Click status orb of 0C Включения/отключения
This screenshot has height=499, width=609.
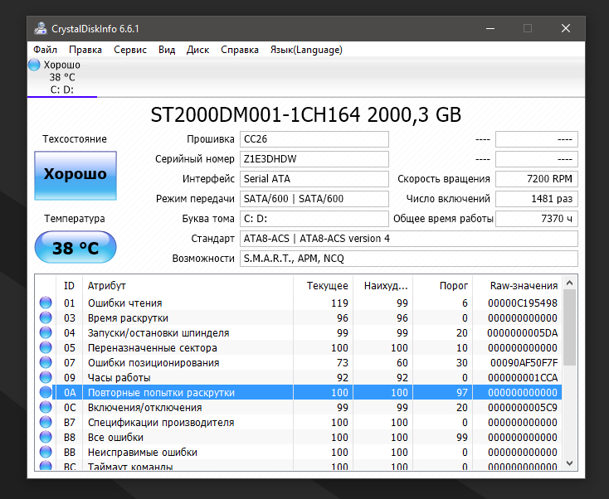(x=46, y=408)
